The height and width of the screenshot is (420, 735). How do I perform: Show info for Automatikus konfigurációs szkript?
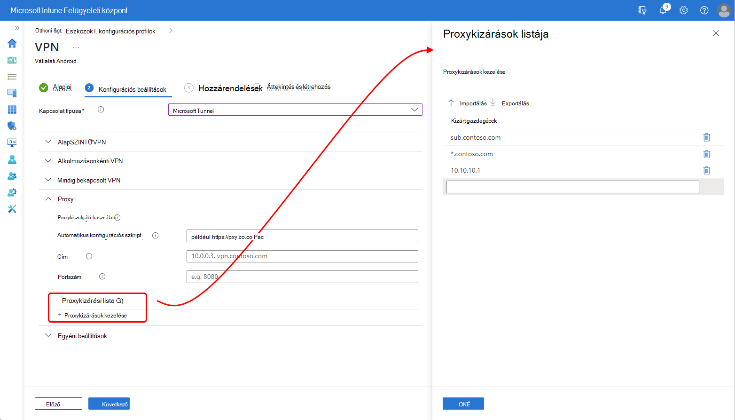pos(155,236)
